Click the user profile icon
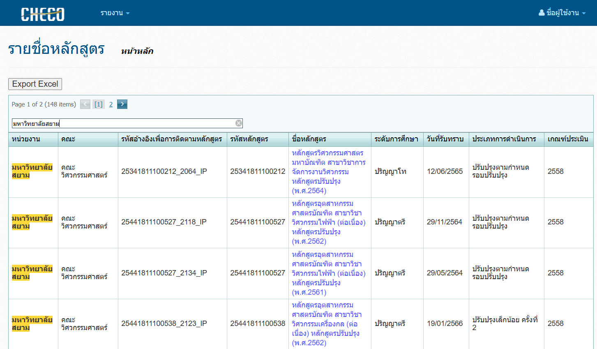Image resolution: width=597 pixels, height=349 pixels. pos(542,13)
